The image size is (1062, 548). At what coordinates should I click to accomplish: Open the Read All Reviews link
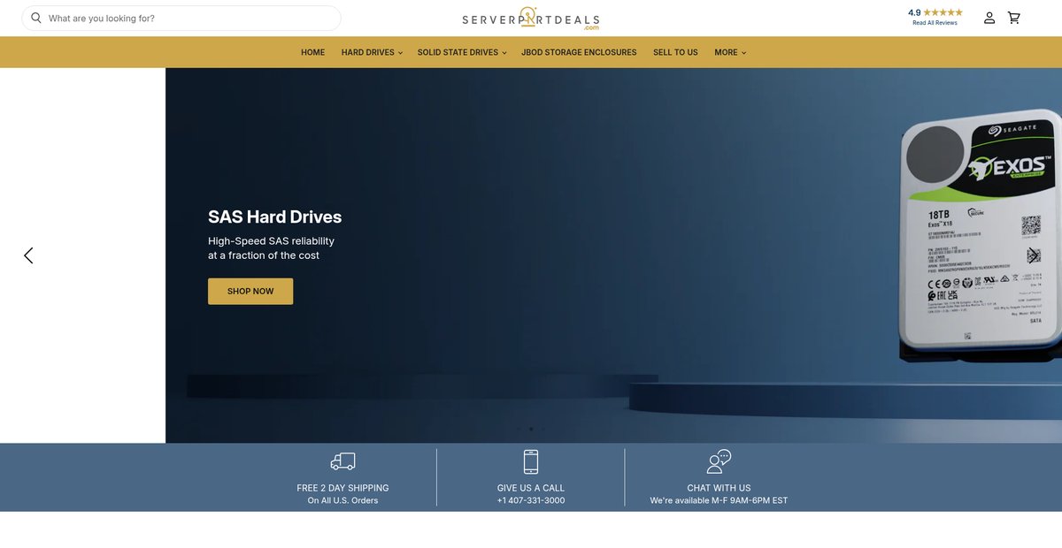(x=935, y=23)
